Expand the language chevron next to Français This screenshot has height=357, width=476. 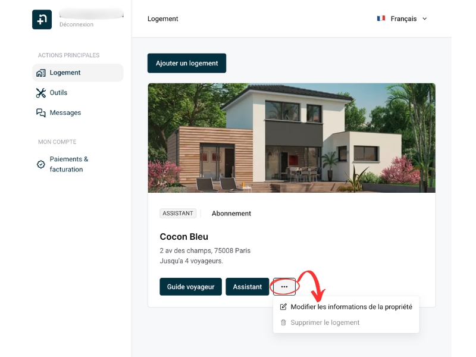pos(425,19)
